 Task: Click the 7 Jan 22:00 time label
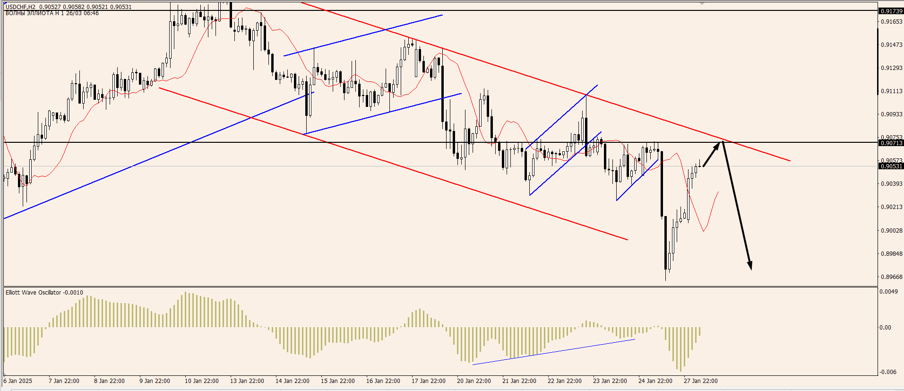pos(64,381)
